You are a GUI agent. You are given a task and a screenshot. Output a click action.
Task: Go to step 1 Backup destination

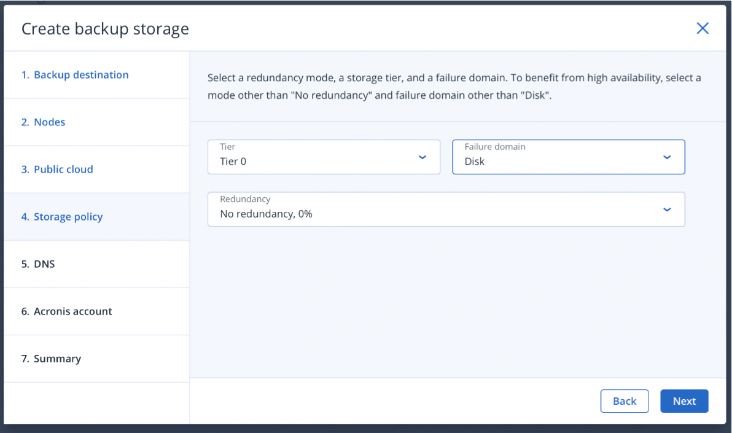[75, 75]
